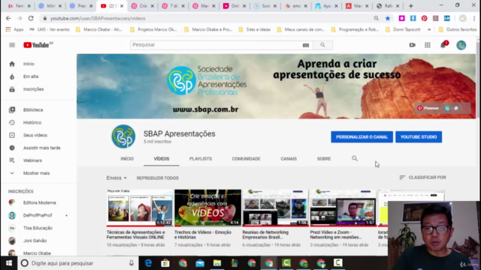Click the 1:57 duration video thumbnail
This screenshot has height=270, width=481.
[x=343, y=208]
